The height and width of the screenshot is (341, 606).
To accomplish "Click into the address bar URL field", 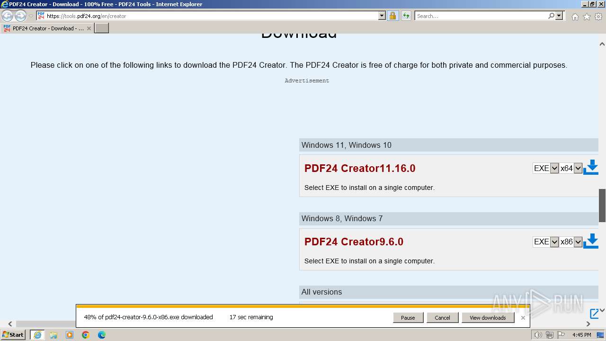I will point(212,16).
